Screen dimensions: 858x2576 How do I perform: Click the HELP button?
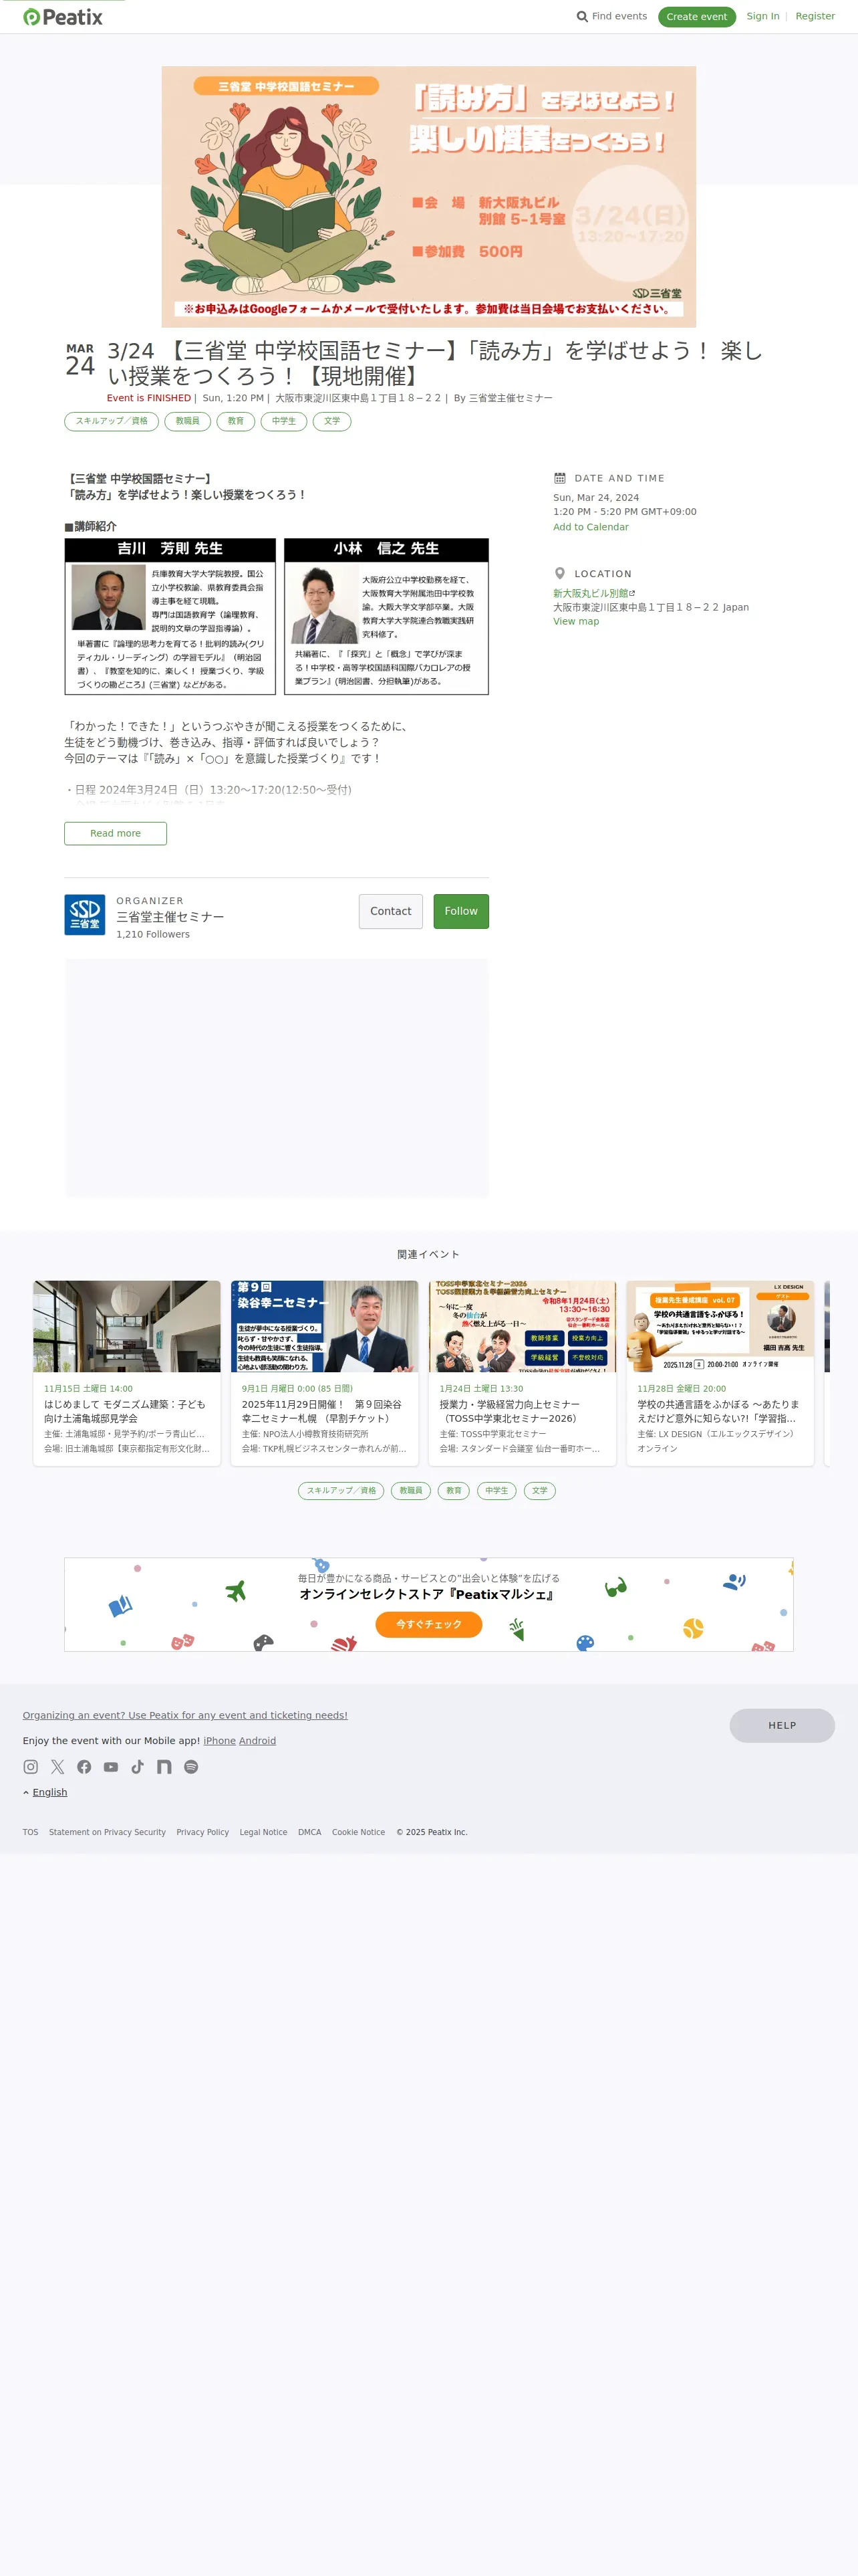(x=782, y=1725)
